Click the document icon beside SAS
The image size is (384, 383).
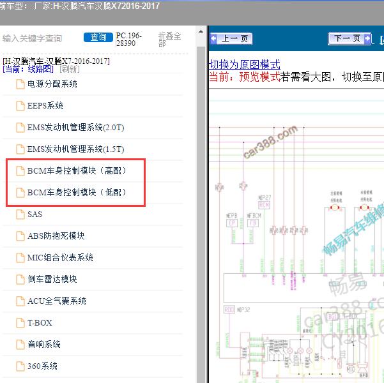(x=20, y=214)
